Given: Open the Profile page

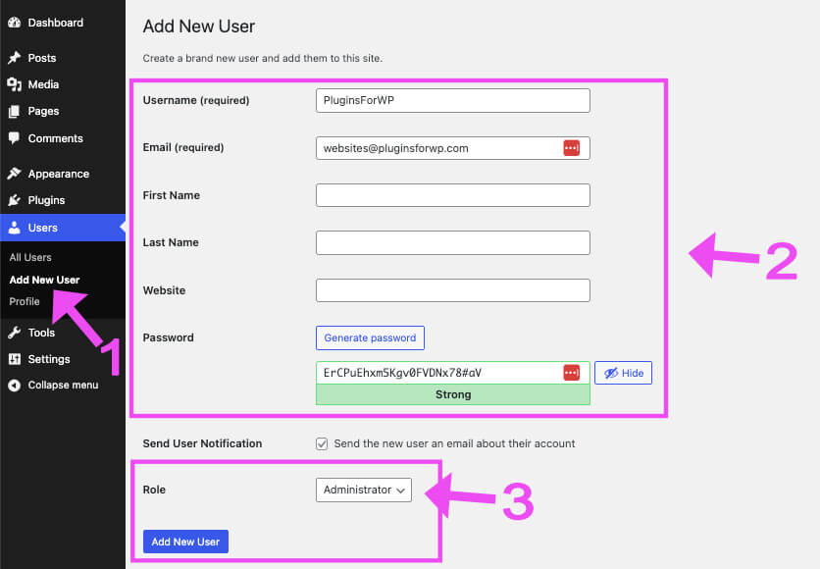Looking at the screenshot, I should click(x=24, y=301).
